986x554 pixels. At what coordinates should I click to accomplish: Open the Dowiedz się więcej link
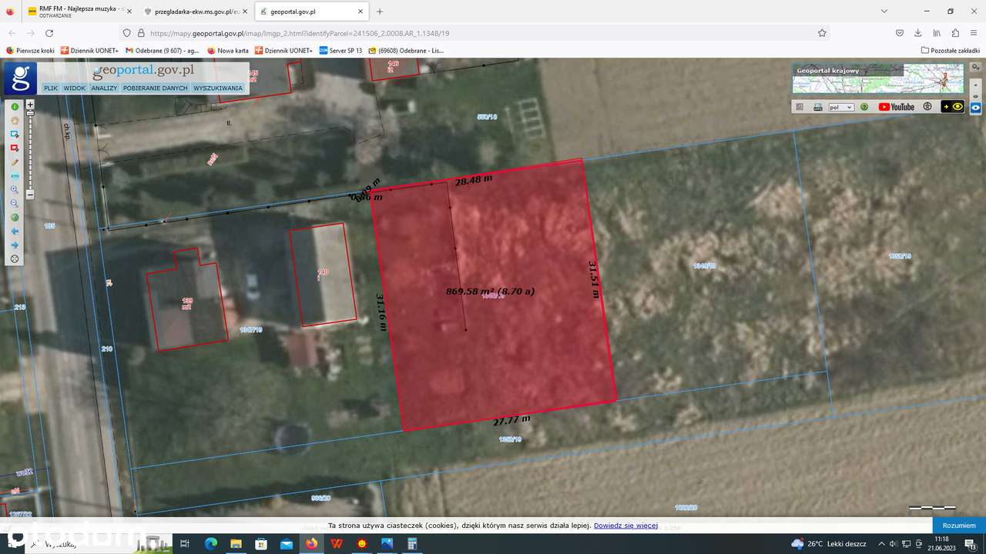coord(625,526)
